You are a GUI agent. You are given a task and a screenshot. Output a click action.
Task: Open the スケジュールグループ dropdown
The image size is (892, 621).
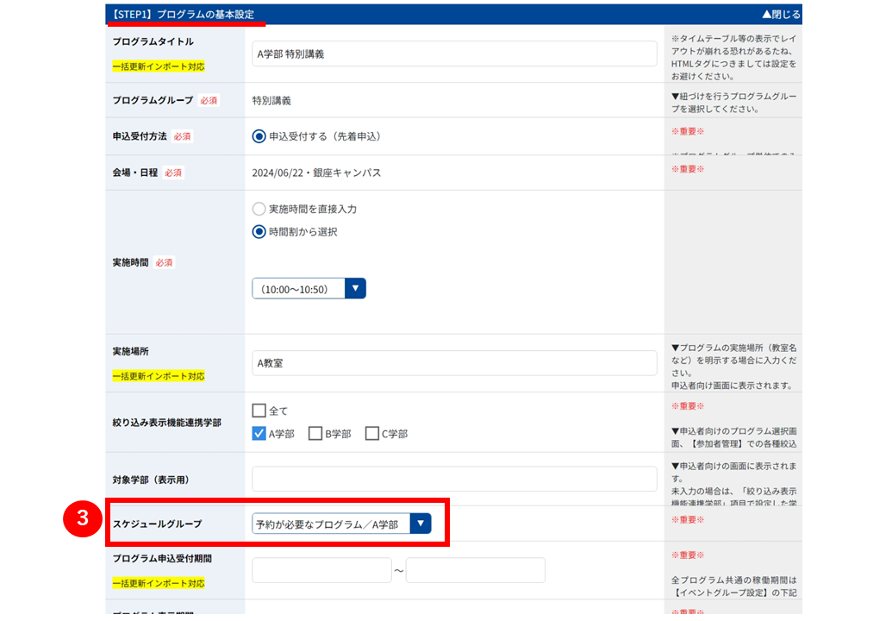[341, 524]
